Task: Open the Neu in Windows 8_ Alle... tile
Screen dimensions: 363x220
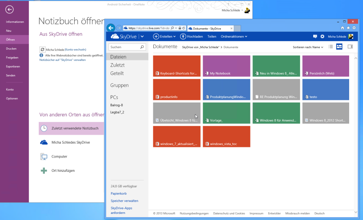Action: point(276,66)
